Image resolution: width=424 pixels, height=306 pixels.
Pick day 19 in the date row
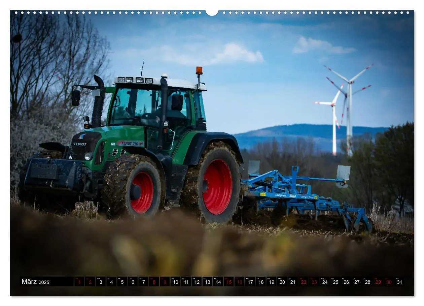[271, 282]
